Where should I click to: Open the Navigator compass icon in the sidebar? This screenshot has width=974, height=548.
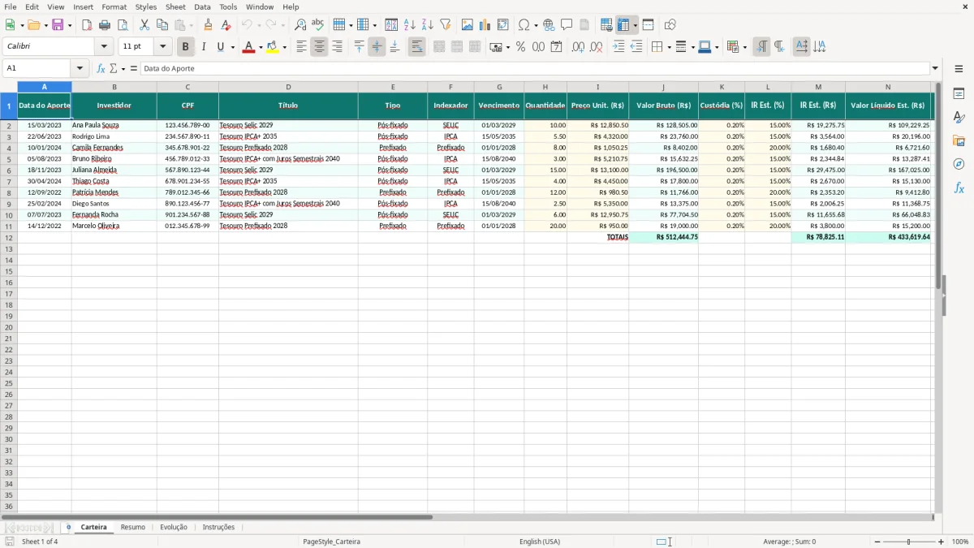pyautogui.click(x=959, y=164)
